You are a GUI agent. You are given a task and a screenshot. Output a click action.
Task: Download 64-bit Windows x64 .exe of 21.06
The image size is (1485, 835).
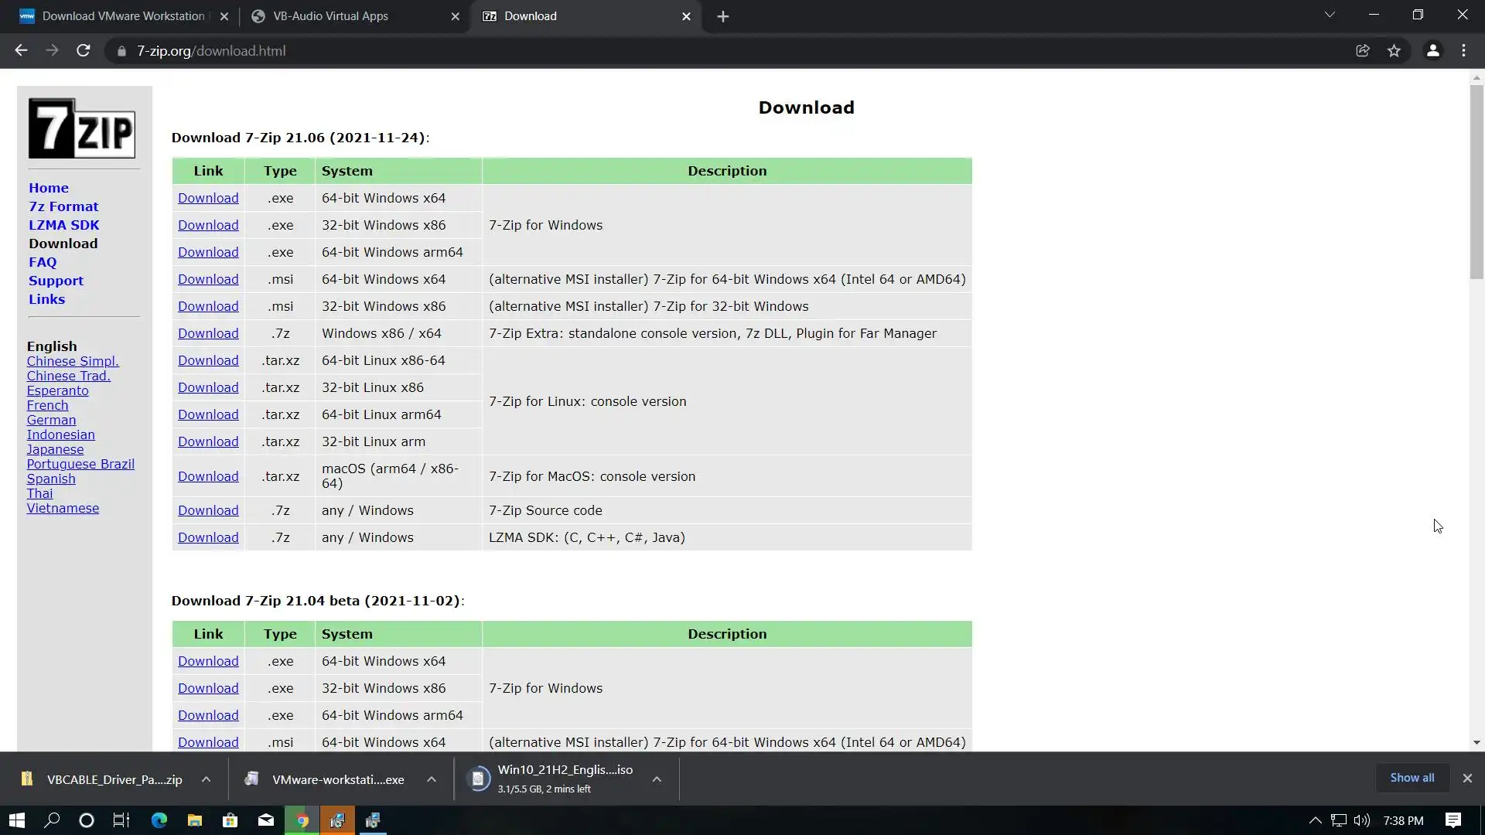[x=208, y=198]
